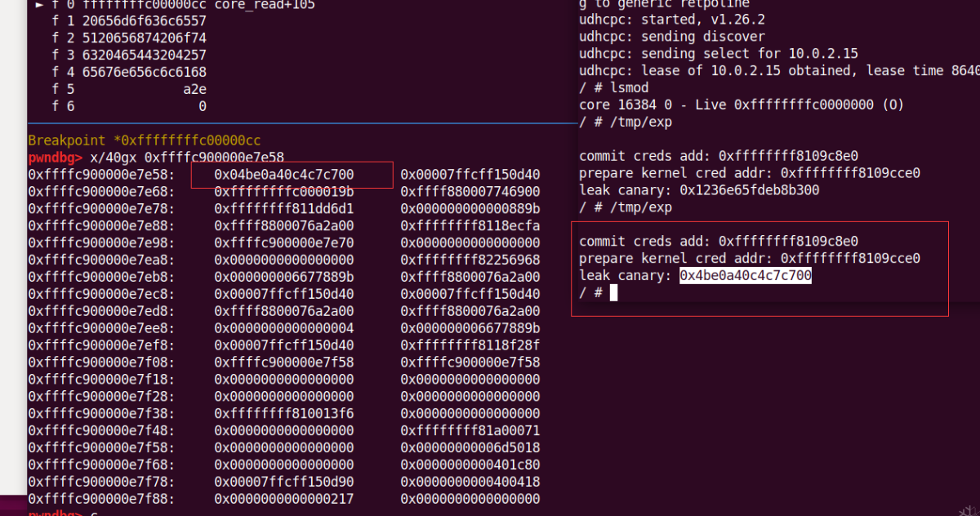Screen dimensions: 980x516
Task: Click the value 0x0000000000000004
Action: click(x=284, y=329)
